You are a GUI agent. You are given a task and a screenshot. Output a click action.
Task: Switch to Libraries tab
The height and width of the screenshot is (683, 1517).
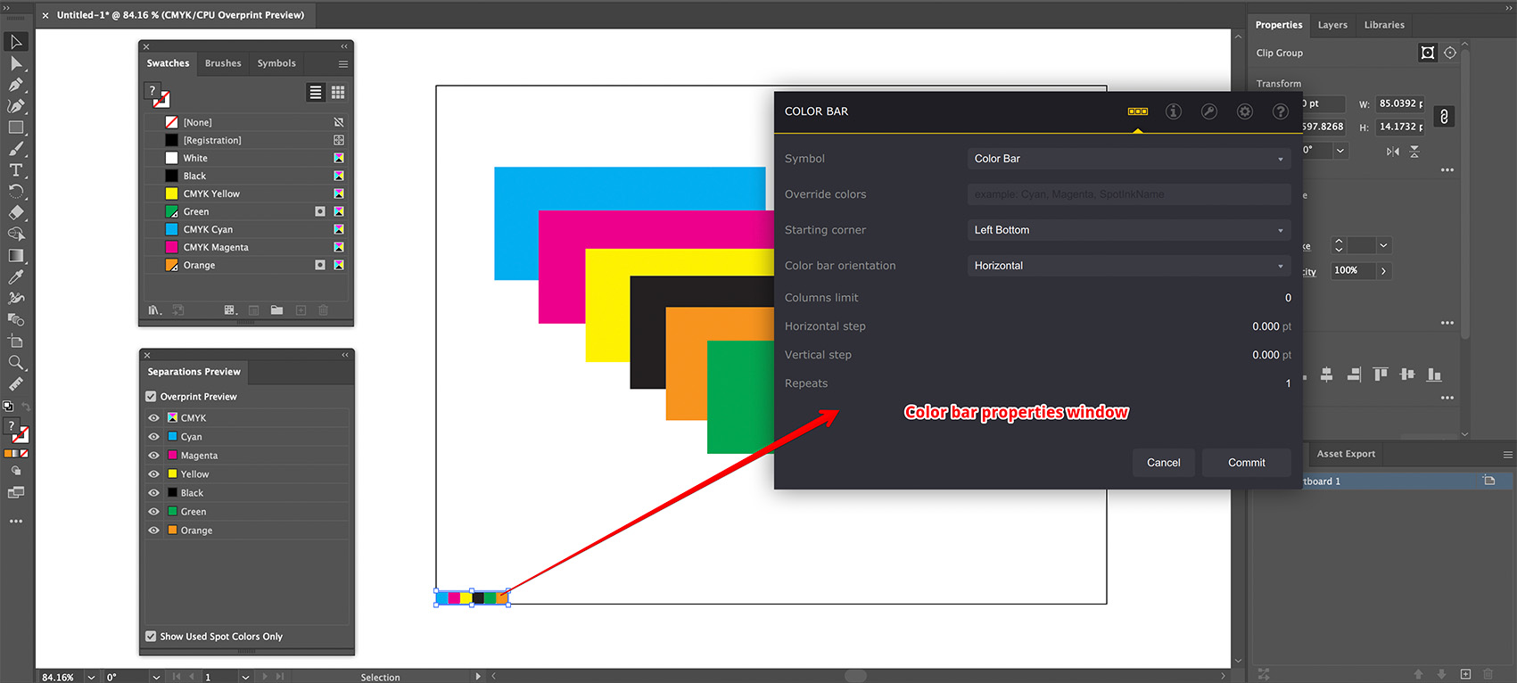tap(1384, 25)
